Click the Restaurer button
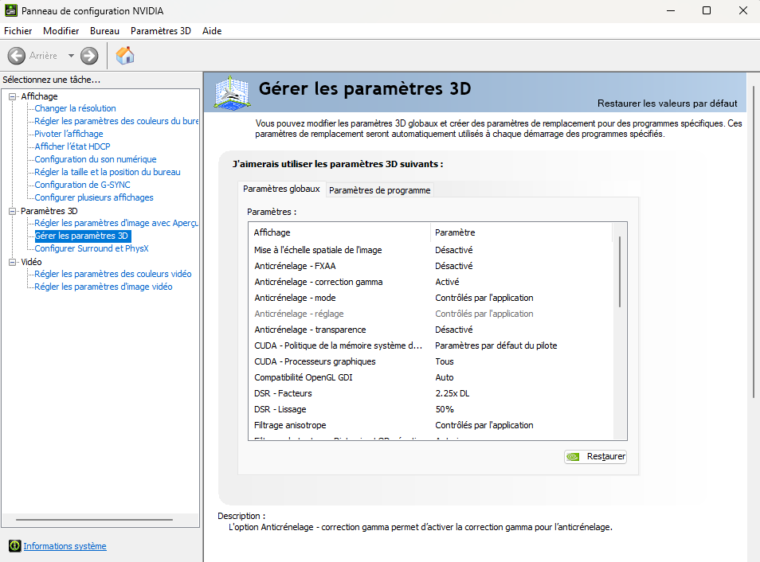 (x=595, y=456)
